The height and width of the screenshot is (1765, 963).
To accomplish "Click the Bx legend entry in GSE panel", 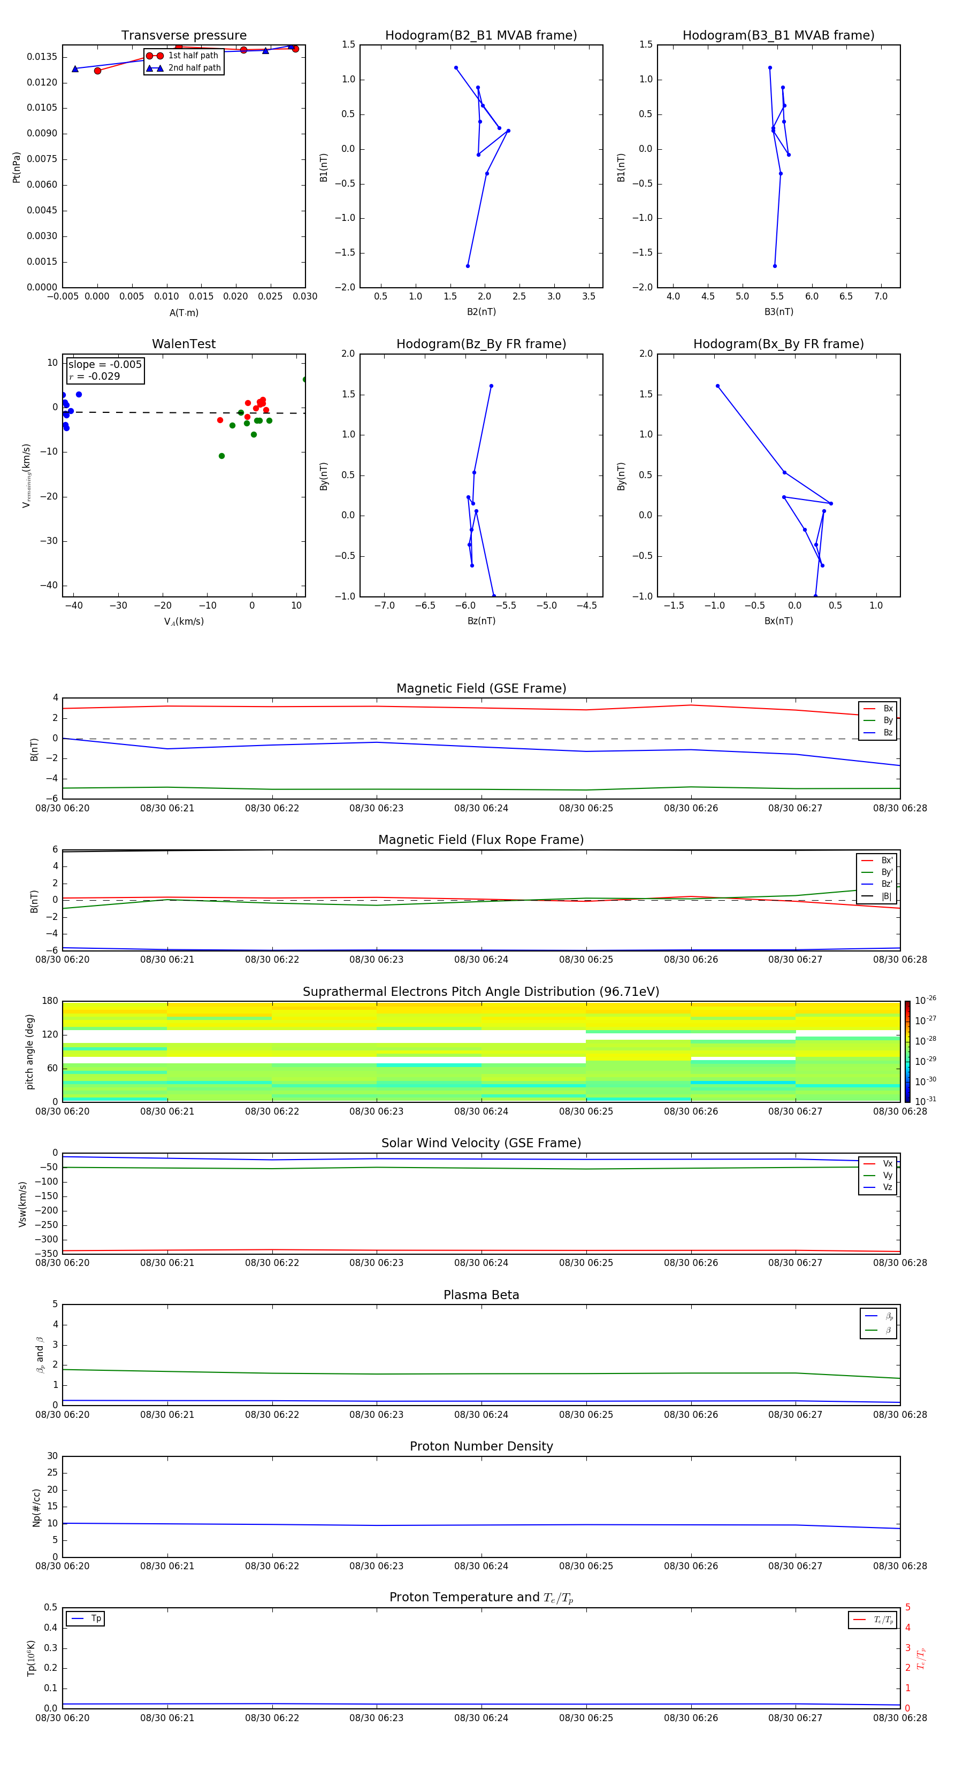I will [x=878, y=709].
